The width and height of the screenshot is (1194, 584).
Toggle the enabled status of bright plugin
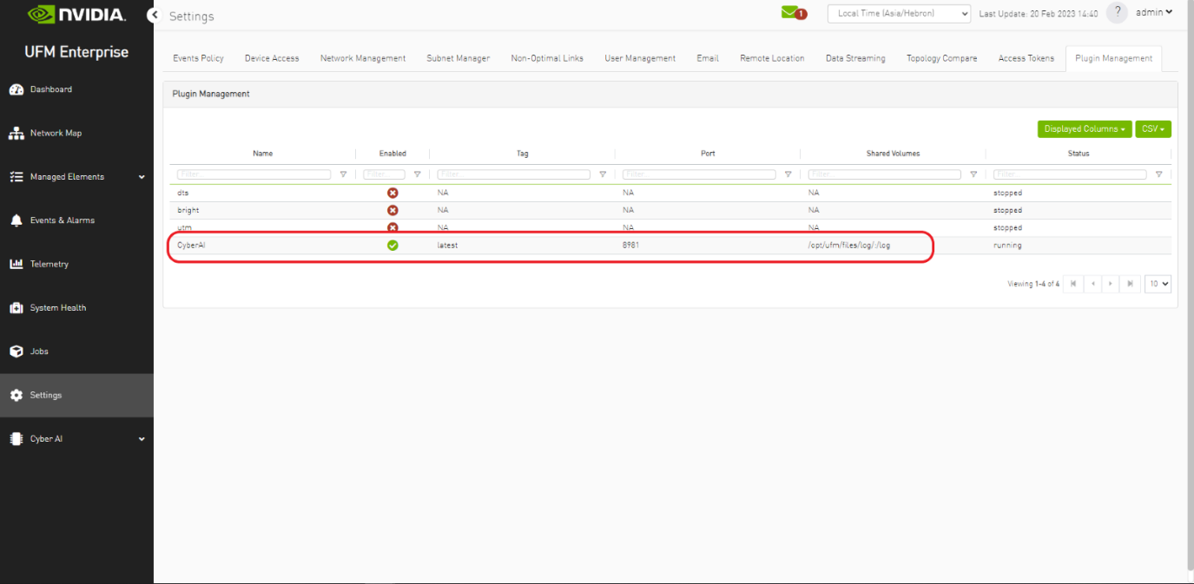coord(393,210)
